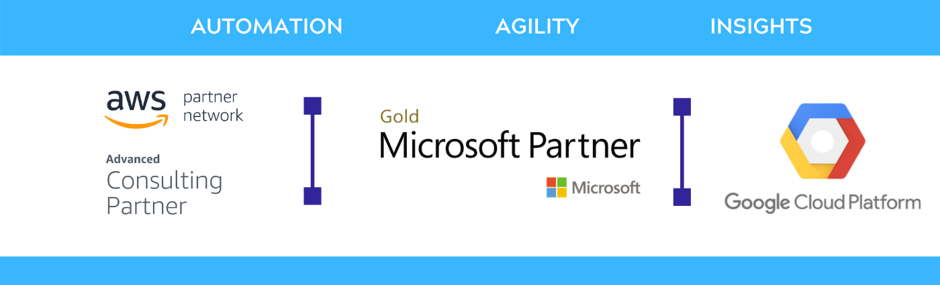Click the Microsoft wordmark beside logo
Viewport: 940px width, 285px height.
(x=606, y=188)
